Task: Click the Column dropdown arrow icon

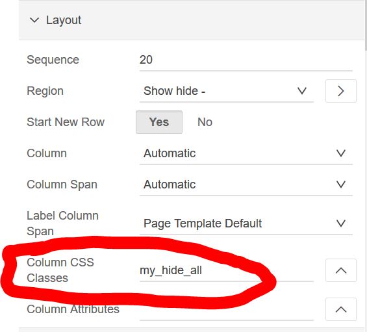Action: tap(341, 153)
